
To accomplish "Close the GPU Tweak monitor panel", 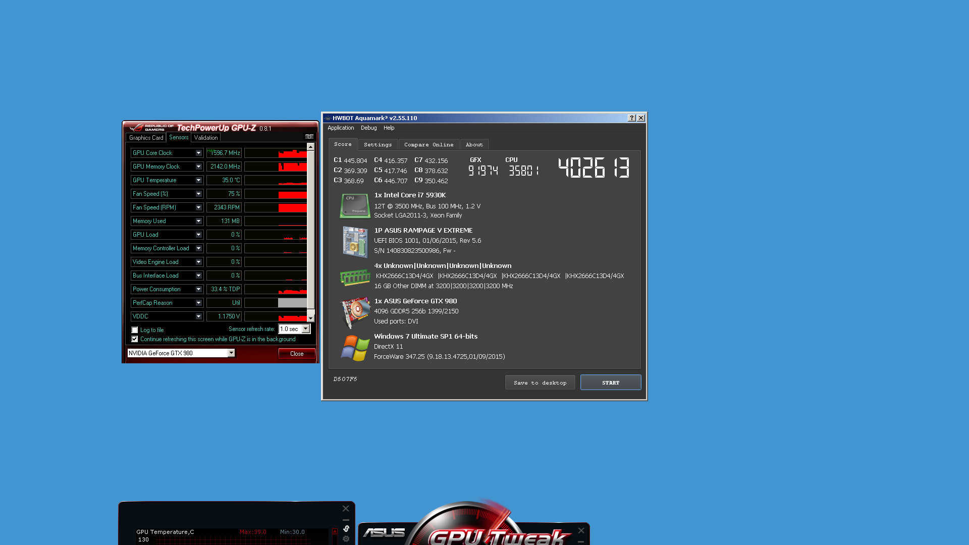I will pos(346,509).
